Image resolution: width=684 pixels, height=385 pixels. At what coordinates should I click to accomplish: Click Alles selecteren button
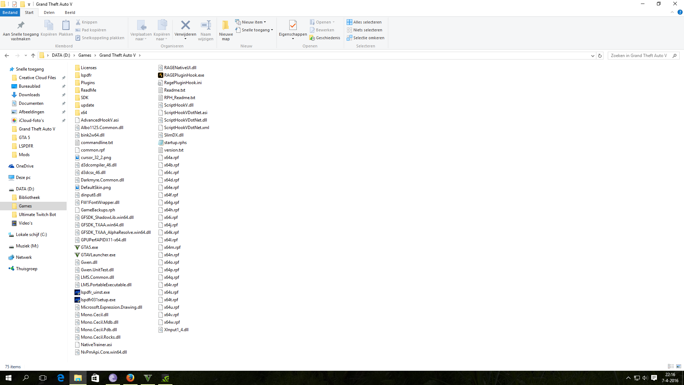364,22
